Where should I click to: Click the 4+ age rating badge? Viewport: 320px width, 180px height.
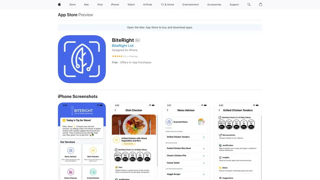pos(137,40)
